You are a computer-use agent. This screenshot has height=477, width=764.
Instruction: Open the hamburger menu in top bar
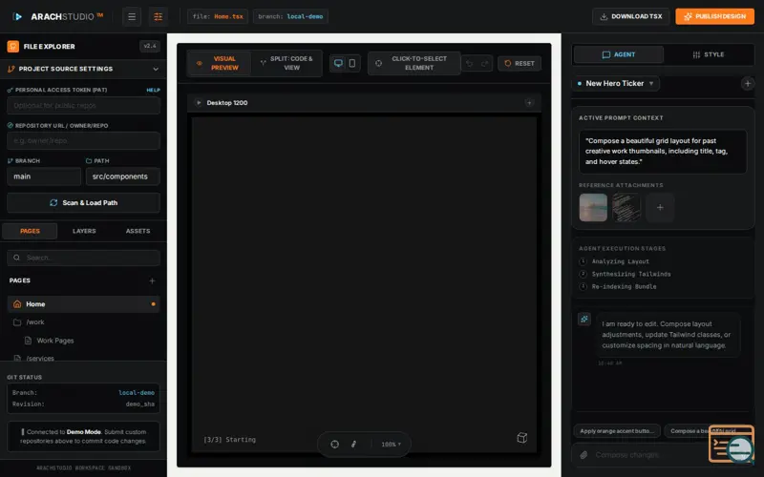[132, 16]
